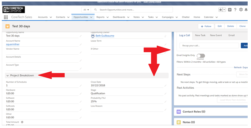
Task: Click the Favorites star icon
Action: click(221, 10)
